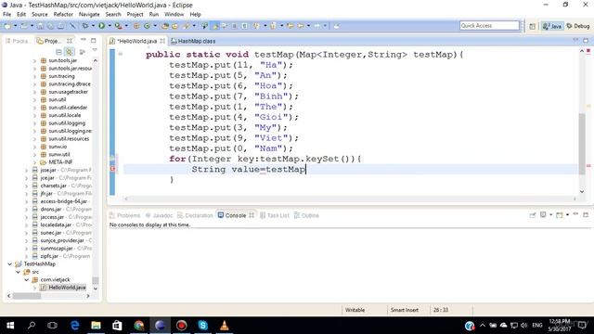Open Edge browser from taskbar
This screenshot has width=594, height=334.
(x=74, y=325)
